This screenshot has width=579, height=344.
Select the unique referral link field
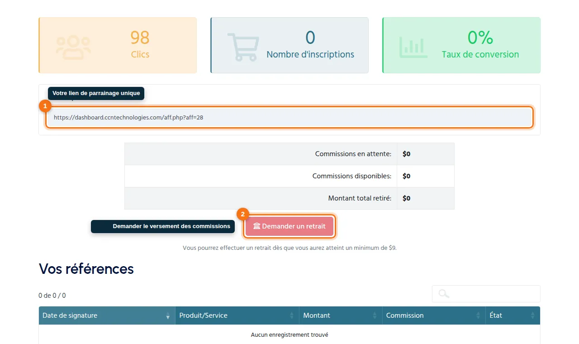289,117
